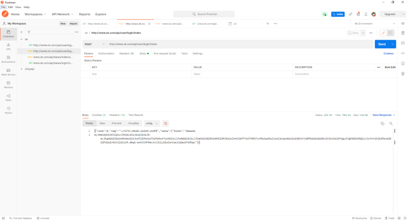
Task: Click the green cloud sync status icon
Action: click(x=324, y=14)
